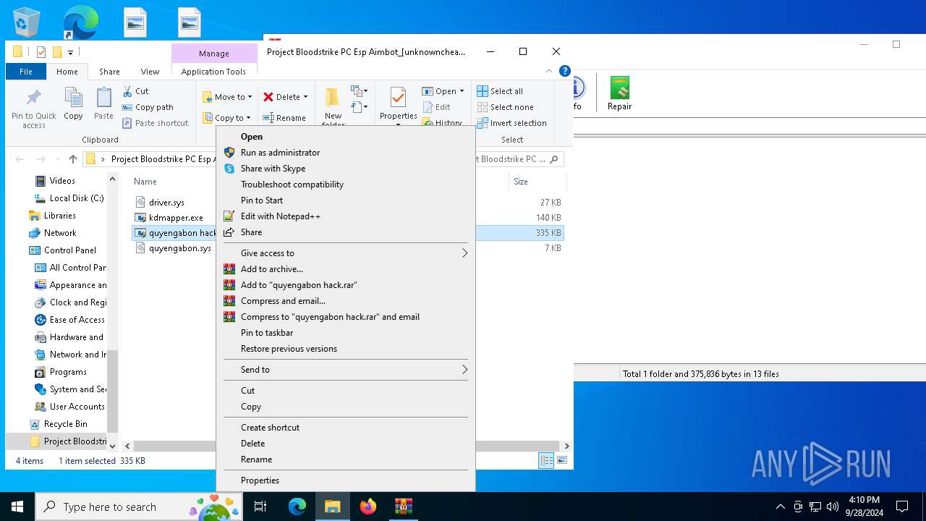Open WinRAR from the taskbar
This screenshot has width=926, height=521.
tap(403, 507)
